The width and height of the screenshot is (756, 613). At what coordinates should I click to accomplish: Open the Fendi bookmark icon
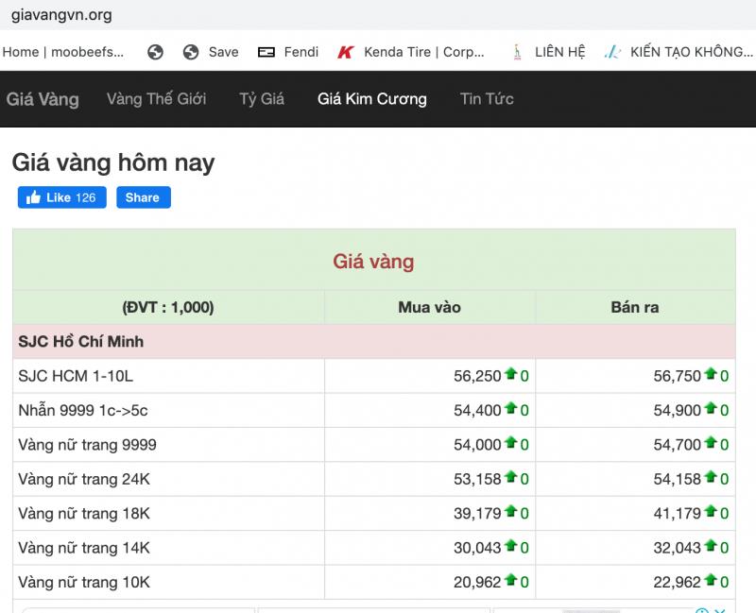click(x=266, y=52)
